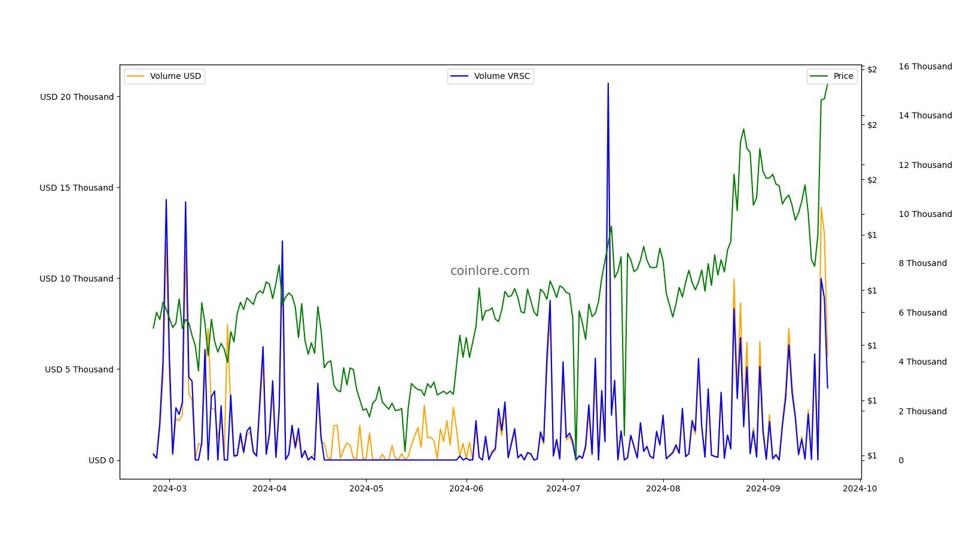Click the 2024-05 date tick label
Viewport: 957px width, 538px height.
366,488
